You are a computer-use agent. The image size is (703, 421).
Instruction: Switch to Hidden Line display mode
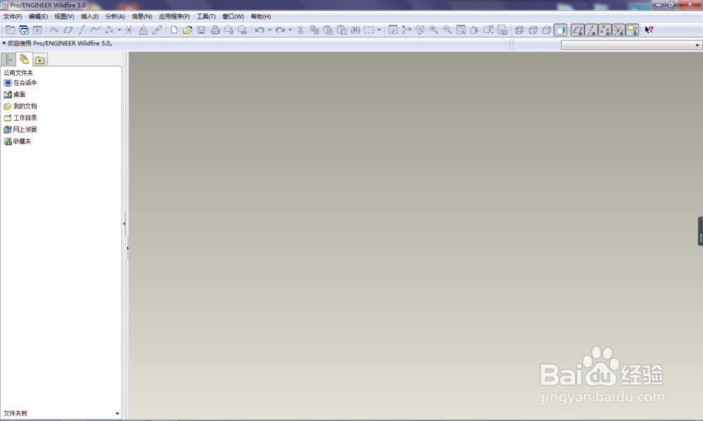(533, 30)
